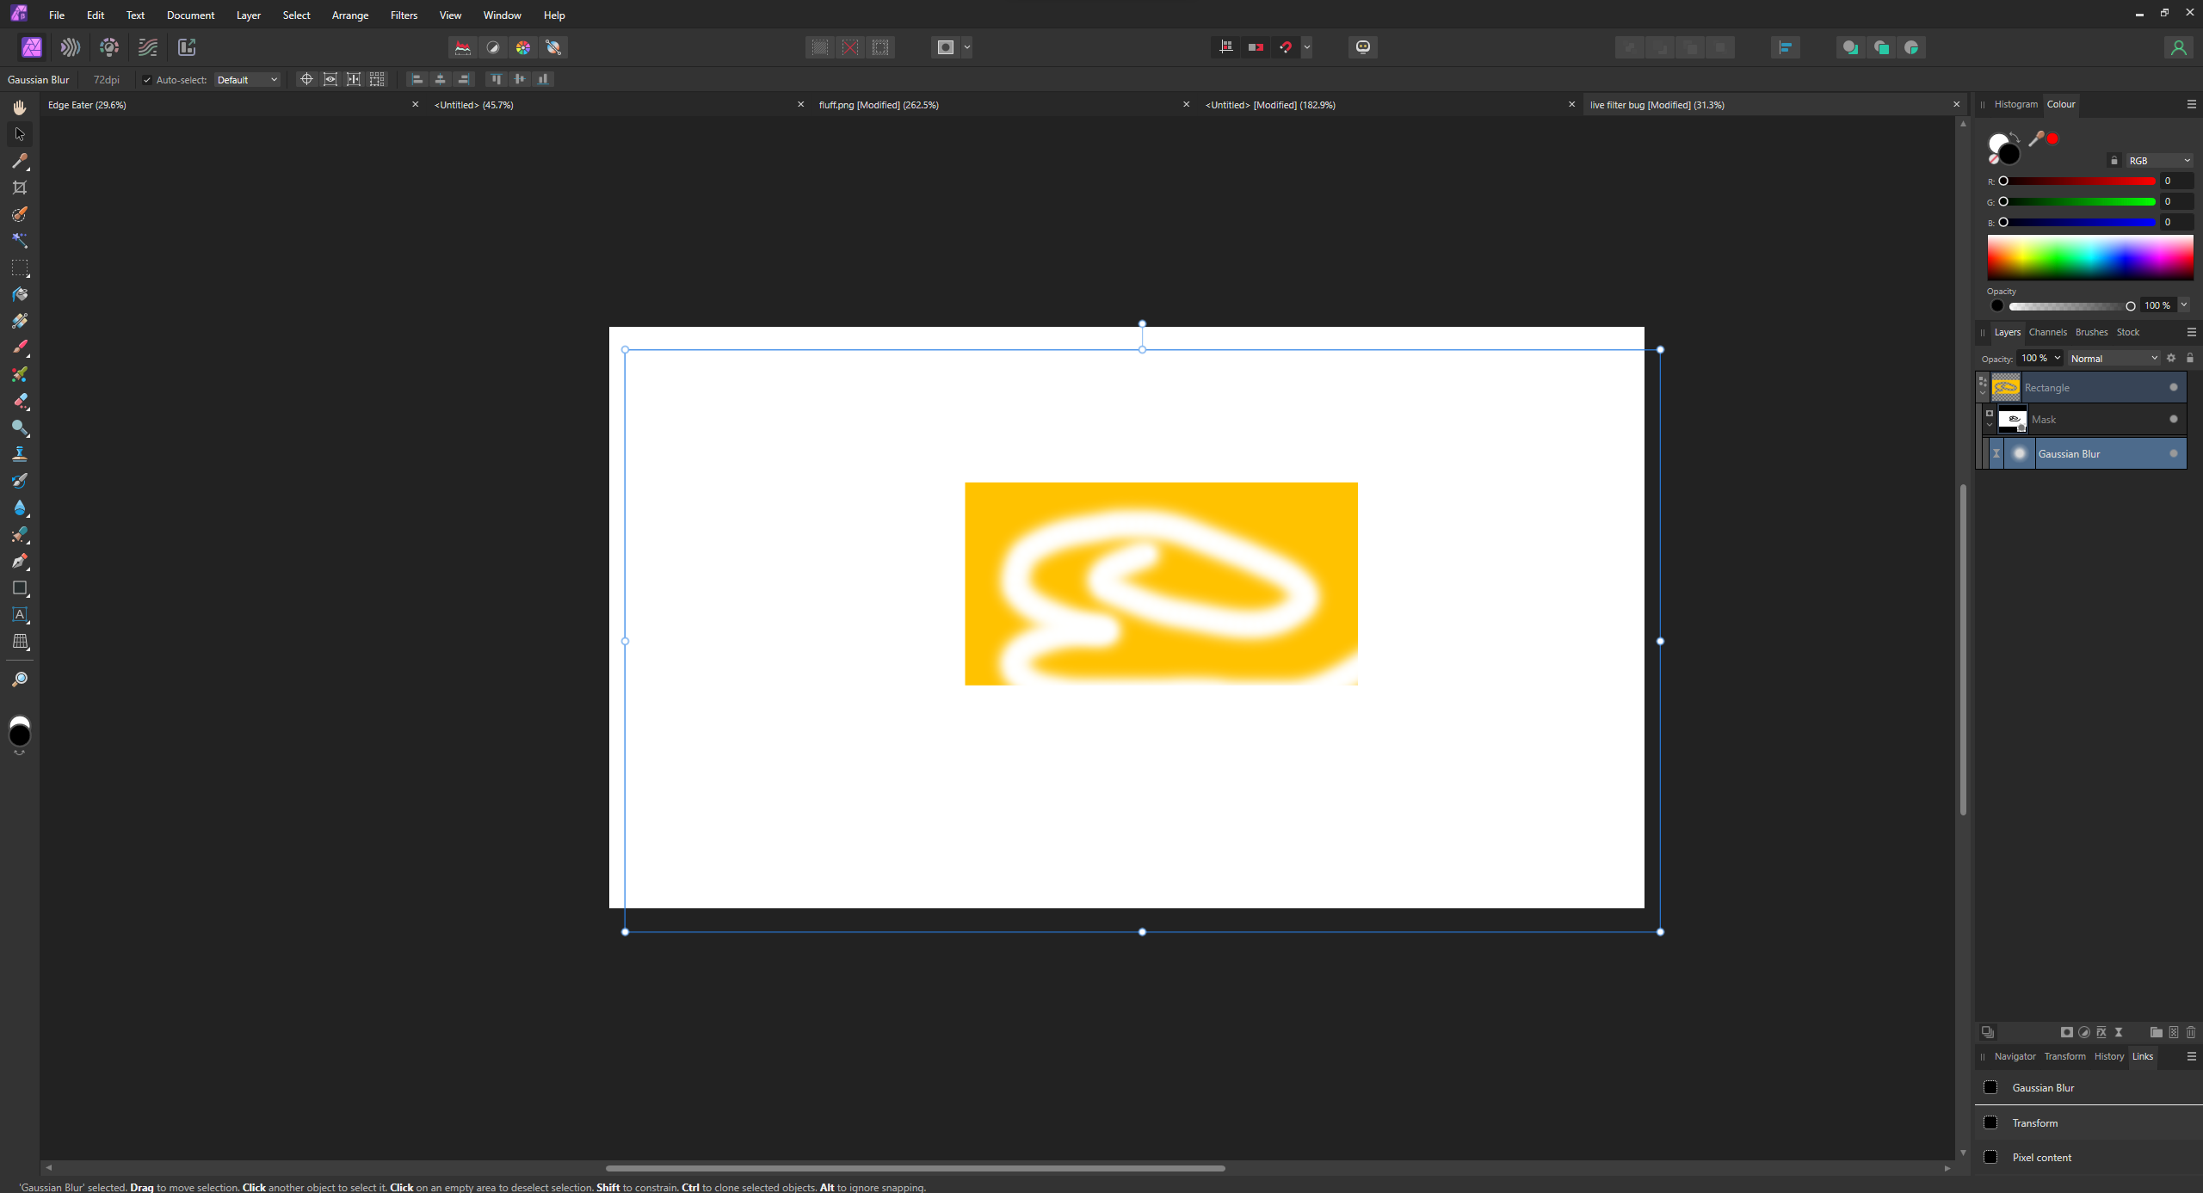Toggle the Gaussian Blur link checkbox

click(x=1990, y=1087)
